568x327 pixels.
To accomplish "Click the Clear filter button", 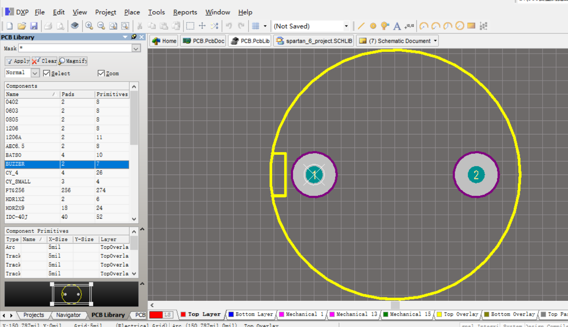I will (x=44, y=61).
